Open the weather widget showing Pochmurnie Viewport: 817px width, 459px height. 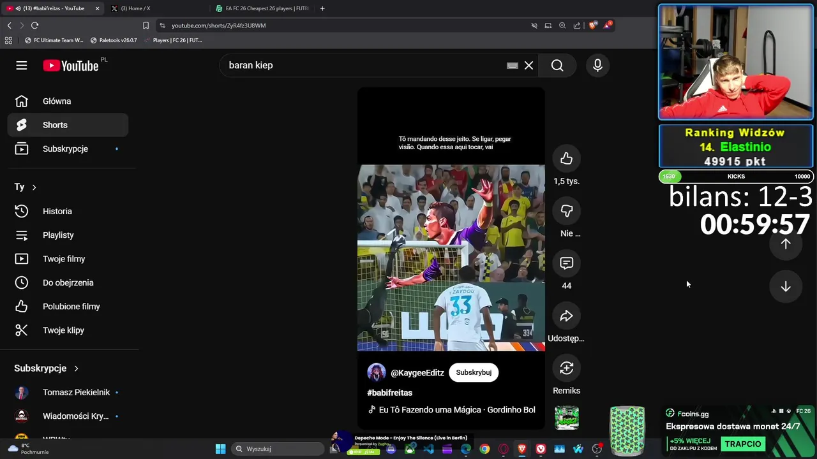pyautogui.click(x=29, y=449)
